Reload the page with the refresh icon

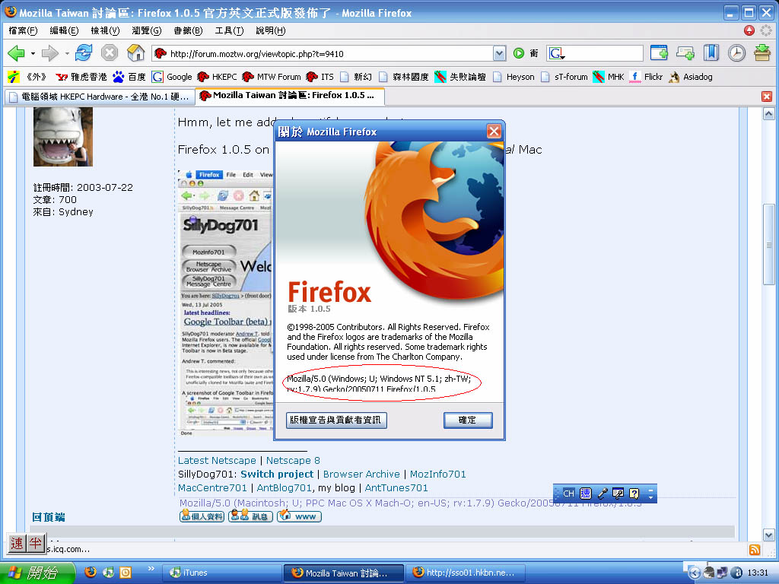pyautogui.click(x=84, y=52)
